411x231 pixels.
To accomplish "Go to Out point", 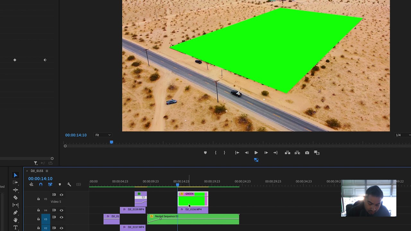I will coord(275,153).
